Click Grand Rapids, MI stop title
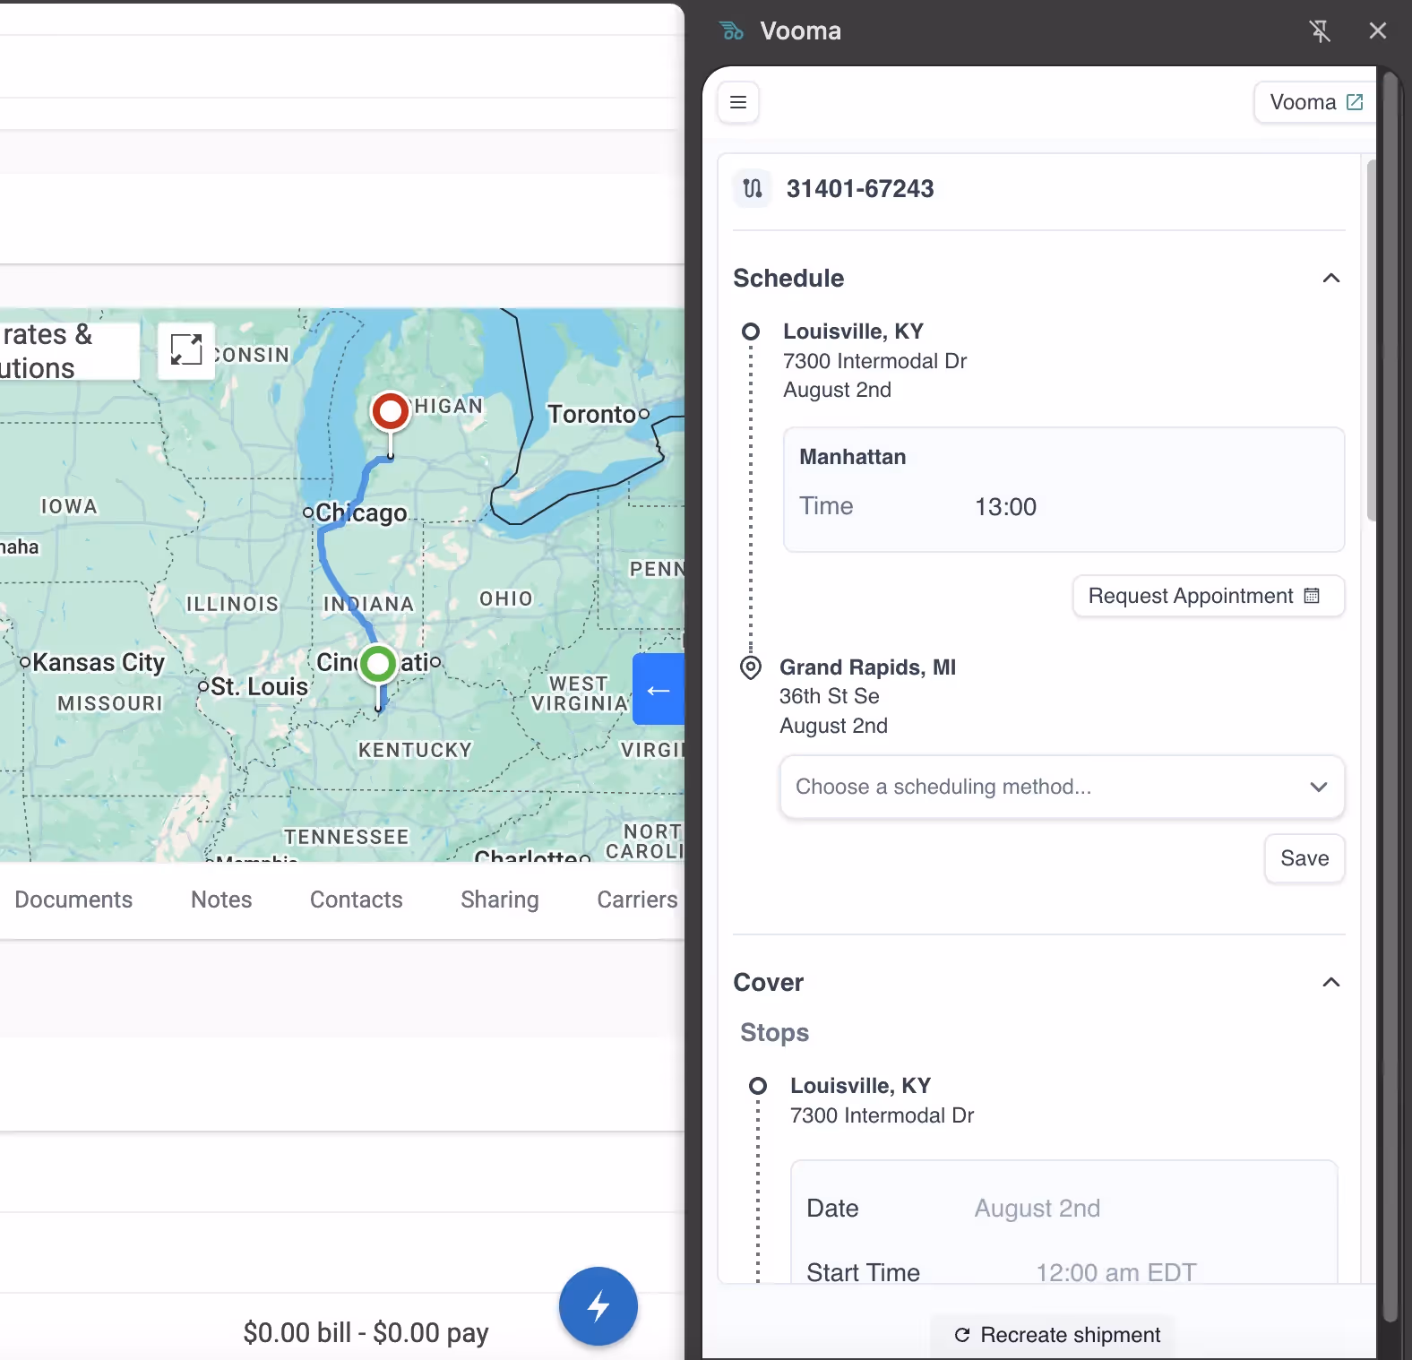Image resolution: width=1412 pixels, height=1360 pixels. [x=867, y=667]
